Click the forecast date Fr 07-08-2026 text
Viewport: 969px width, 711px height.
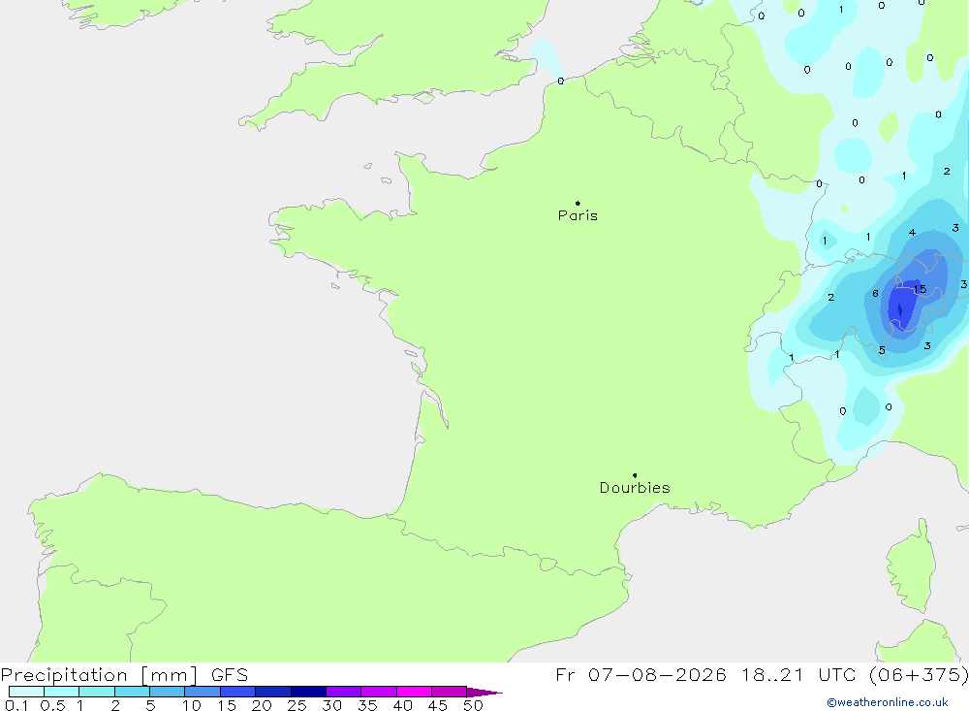pos(641,675)
